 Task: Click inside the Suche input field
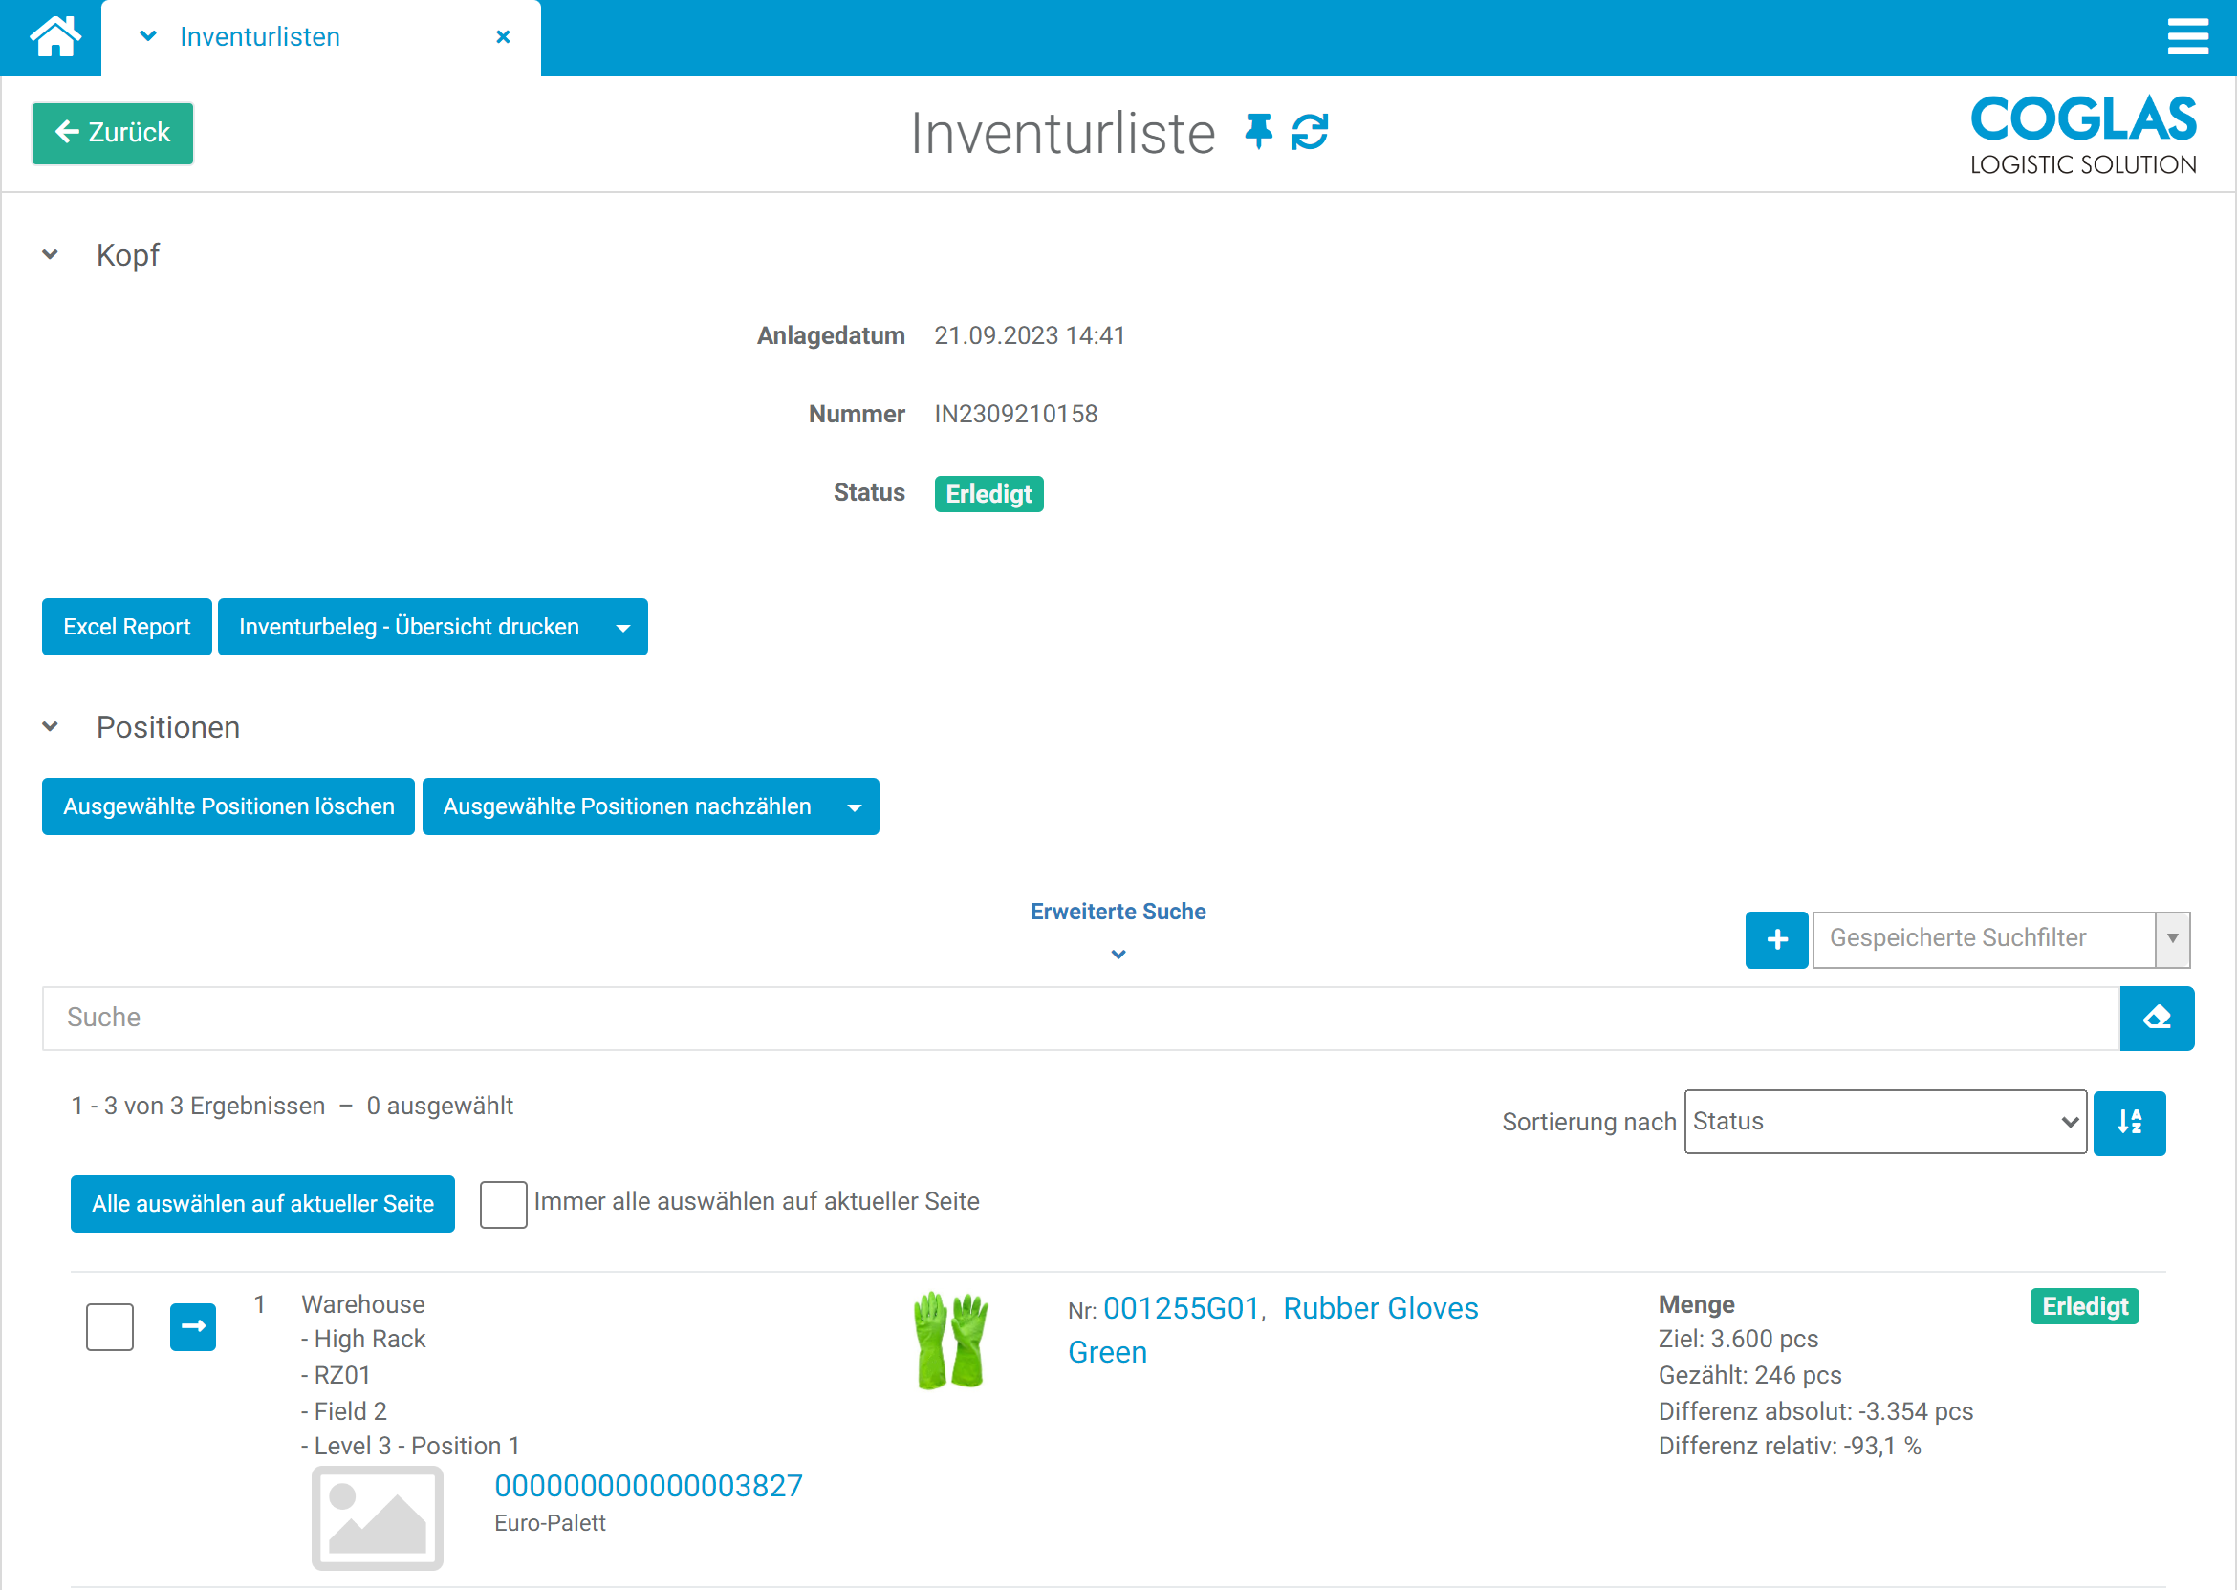coord(588,1019)
